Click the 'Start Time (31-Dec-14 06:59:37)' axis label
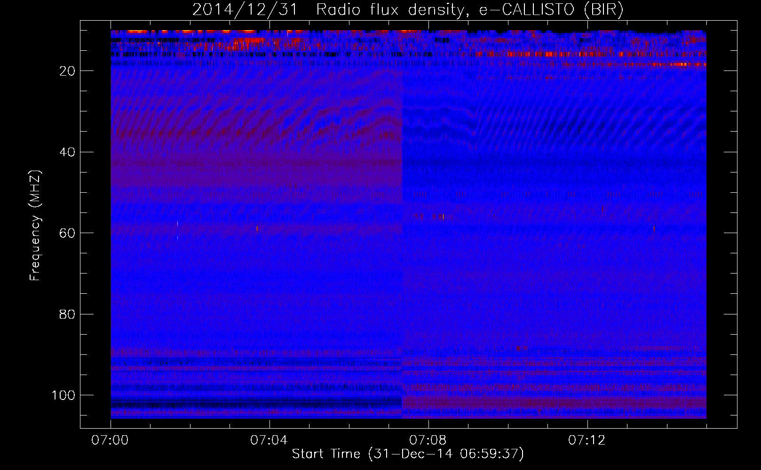The image size is (761, 470). coord(408,454)
